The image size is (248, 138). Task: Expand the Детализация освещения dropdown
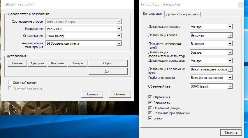tap(211, 61)
